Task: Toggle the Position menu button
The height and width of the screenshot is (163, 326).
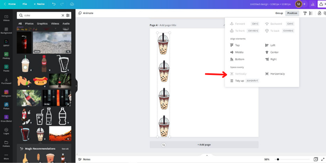Action: 292,13
